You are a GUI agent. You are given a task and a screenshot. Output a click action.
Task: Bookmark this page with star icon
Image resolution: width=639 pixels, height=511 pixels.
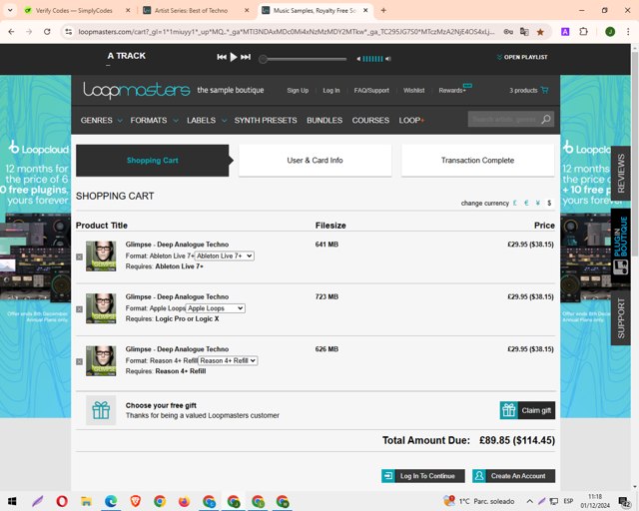point(540,31)
